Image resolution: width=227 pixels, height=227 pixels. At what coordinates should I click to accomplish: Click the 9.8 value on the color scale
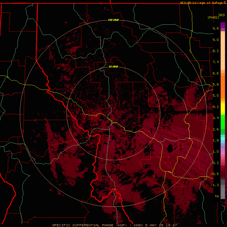(216, 28)
